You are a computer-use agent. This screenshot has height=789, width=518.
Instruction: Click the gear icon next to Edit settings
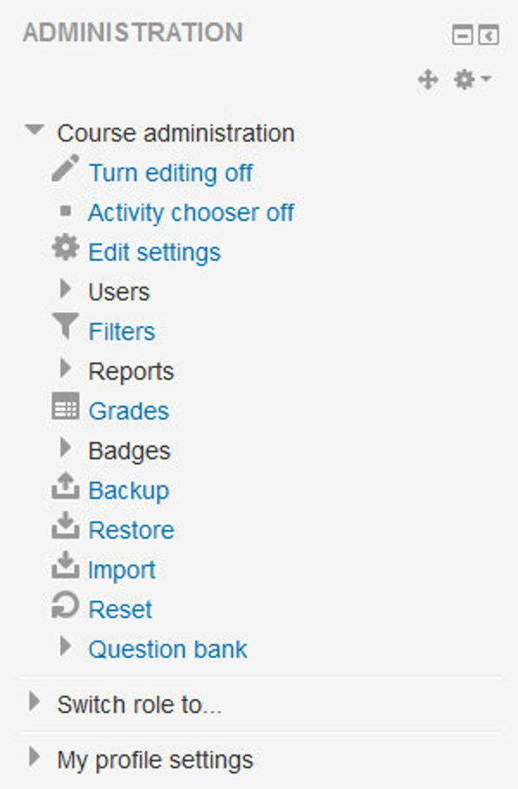point(65,249)
